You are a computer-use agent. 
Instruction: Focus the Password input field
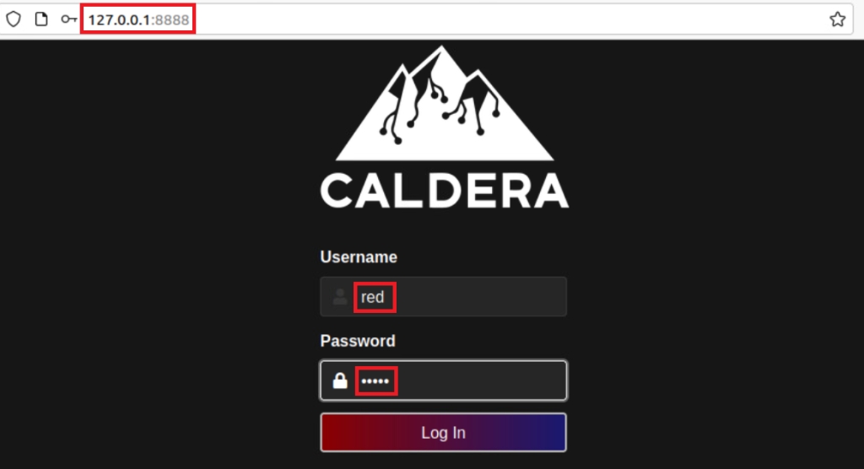[444, 380]
